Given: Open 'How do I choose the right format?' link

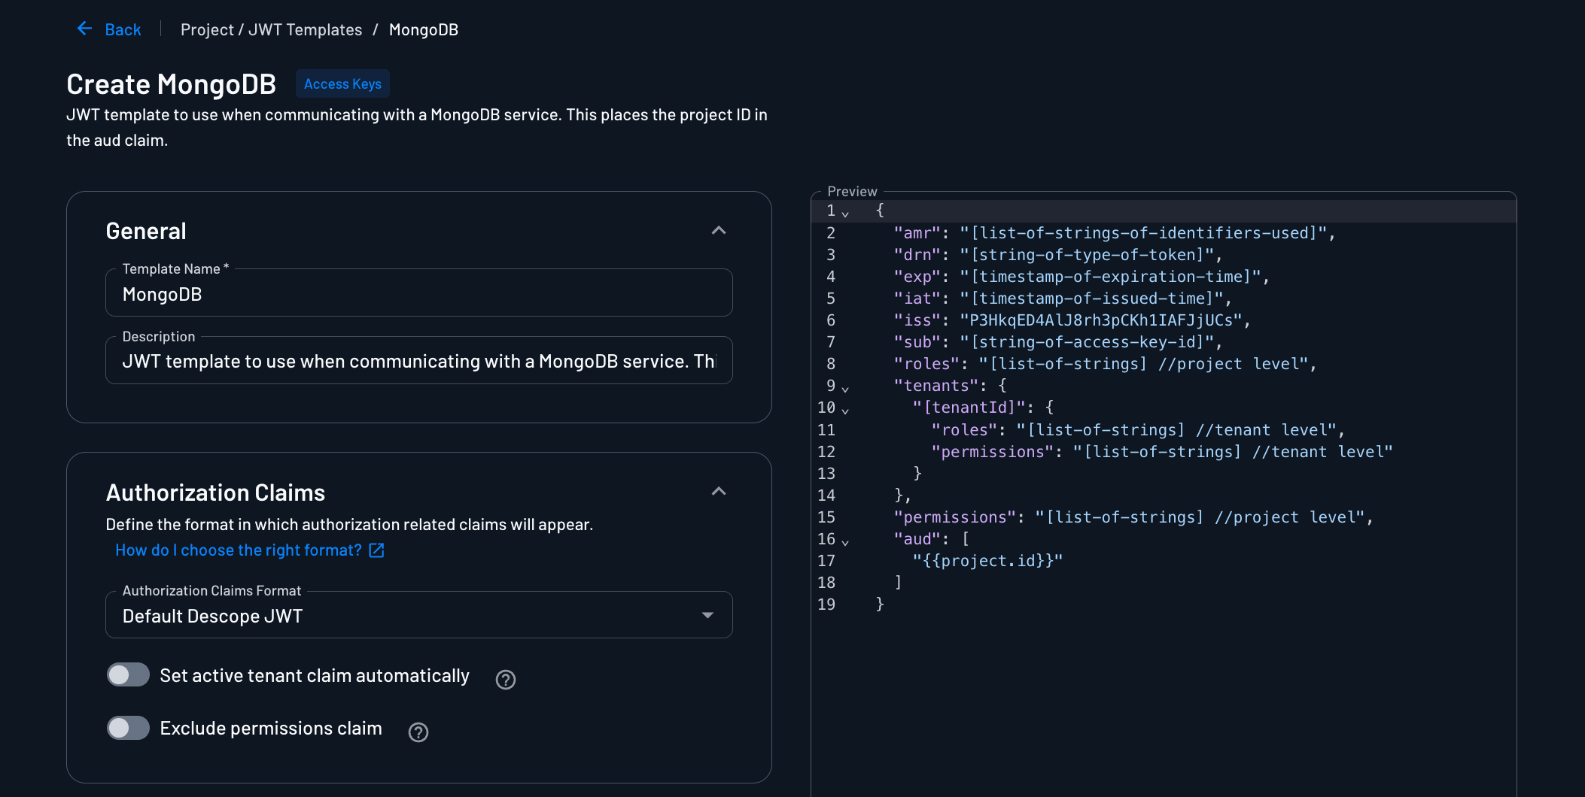Looking at the screenshot, I should tap(239, 550).
